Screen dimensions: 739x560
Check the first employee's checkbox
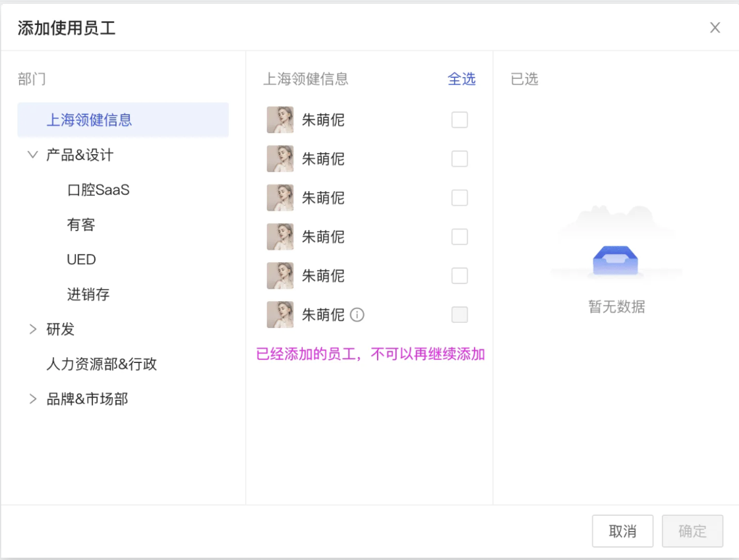point(459,120)
